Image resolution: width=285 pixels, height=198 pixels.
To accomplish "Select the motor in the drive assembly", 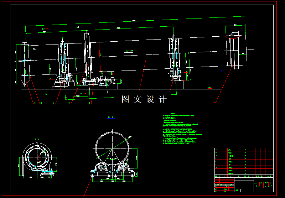I will pyautogui.click(x=112, y=80).
